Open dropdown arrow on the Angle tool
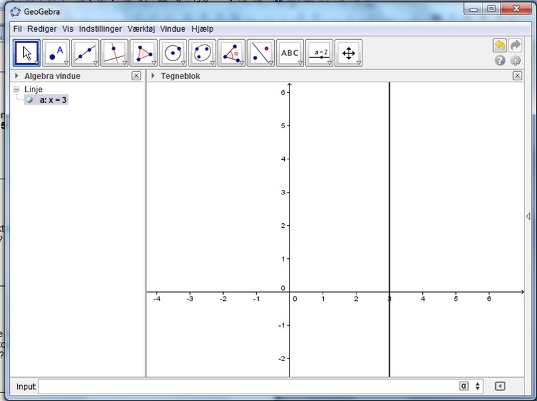The image size is (537, 401). tap(242, 63)
